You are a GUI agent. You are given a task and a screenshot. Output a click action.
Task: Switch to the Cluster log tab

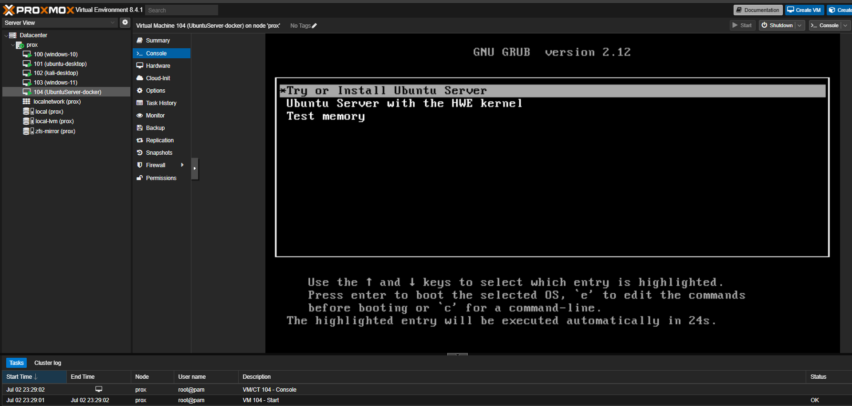[48, 363]
